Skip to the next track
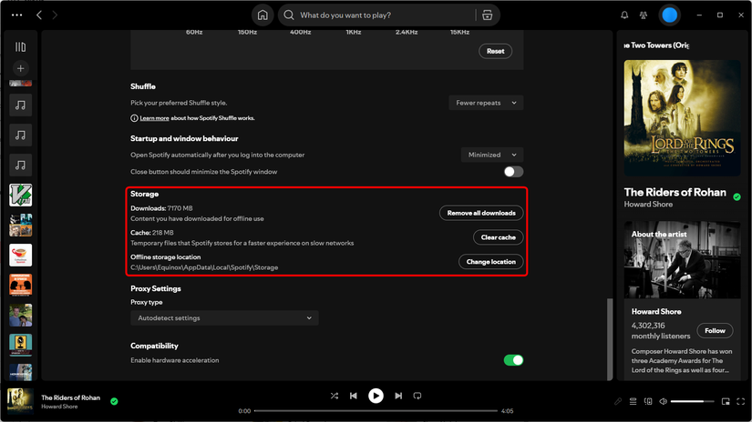This screenshot has width=752, height=422. (x=398, y=396)
